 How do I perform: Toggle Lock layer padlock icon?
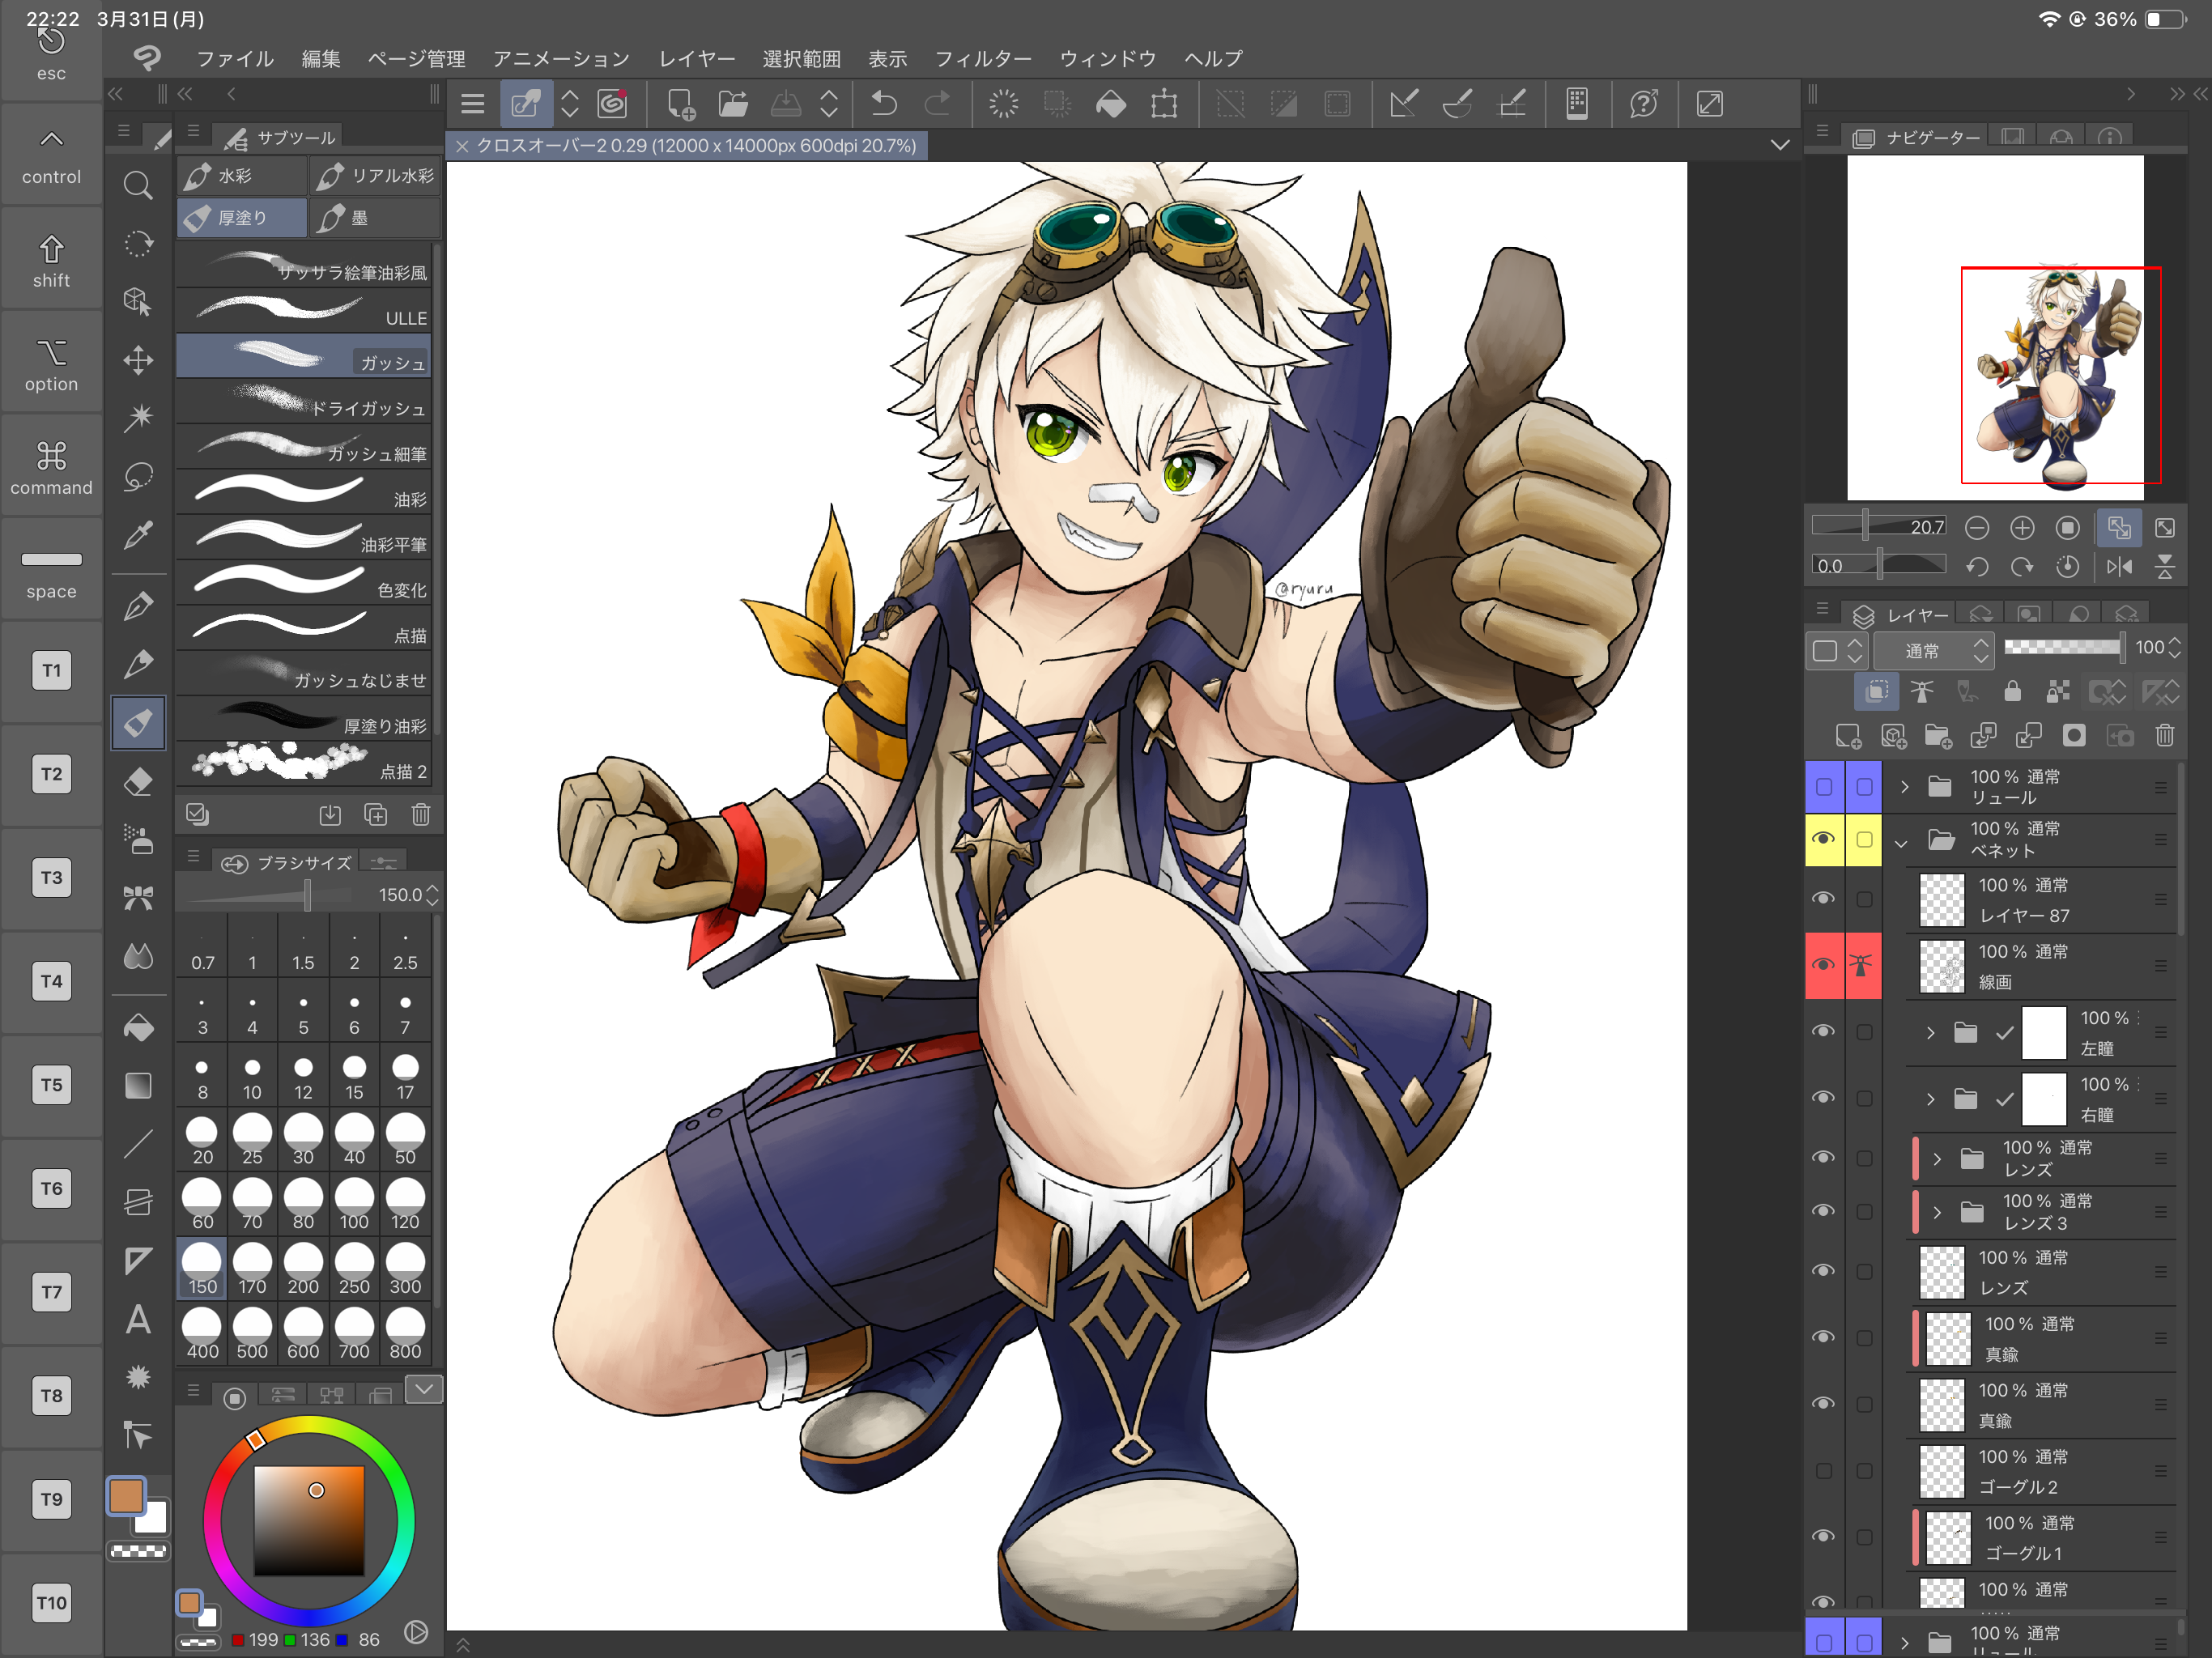point(2012,691)
